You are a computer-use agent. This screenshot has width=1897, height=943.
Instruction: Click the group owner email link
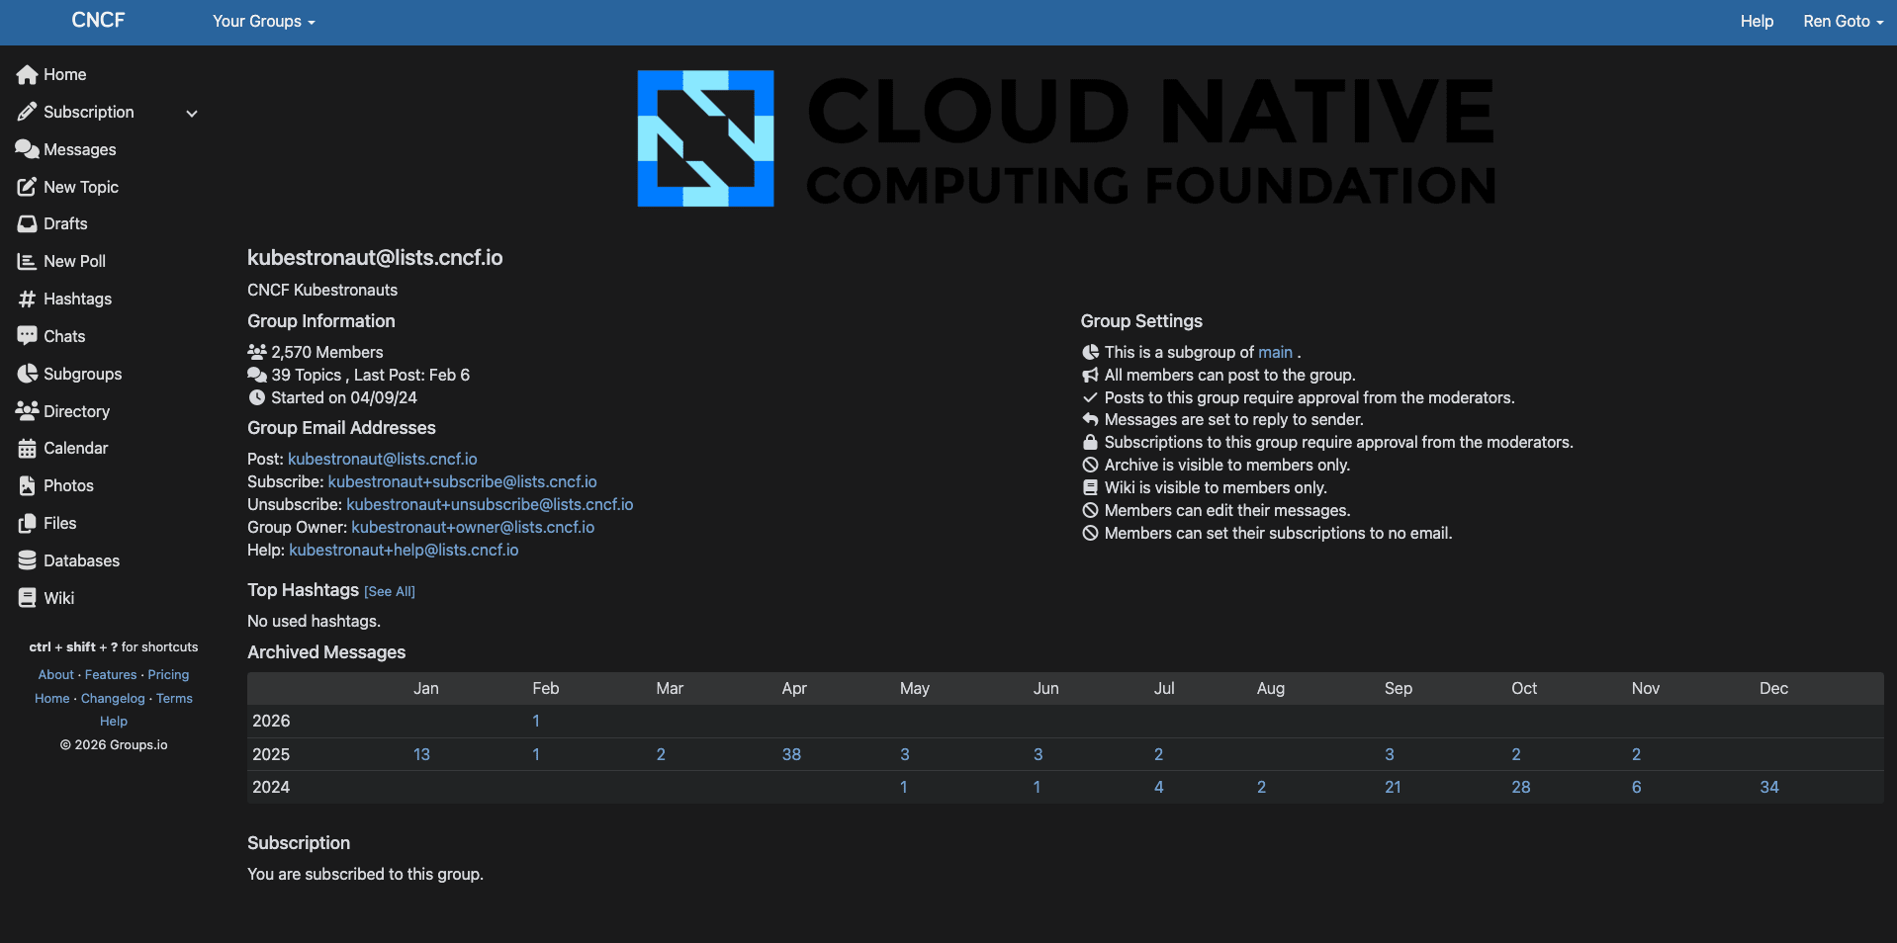click(x=473, y=527)
